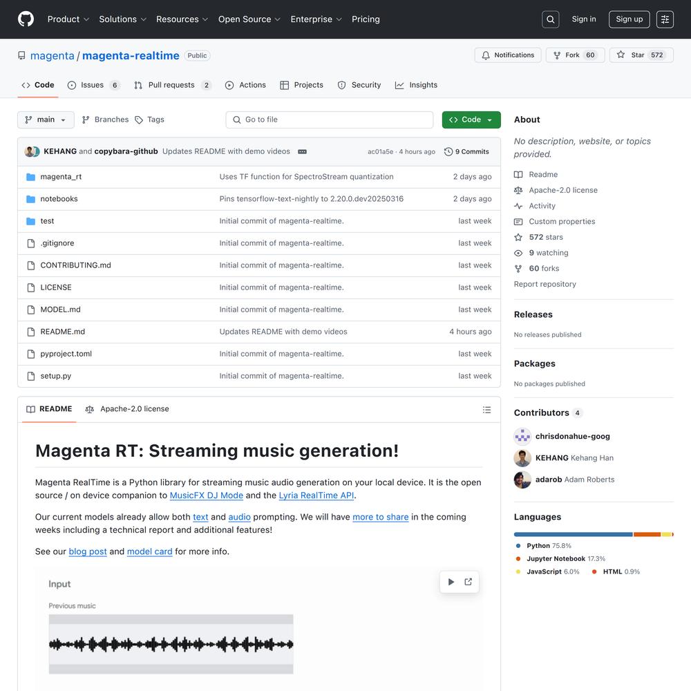Viewport: 691px width, 691px height.
Task: Expand the Enterprise menu
Action: [x=316, y=19]
